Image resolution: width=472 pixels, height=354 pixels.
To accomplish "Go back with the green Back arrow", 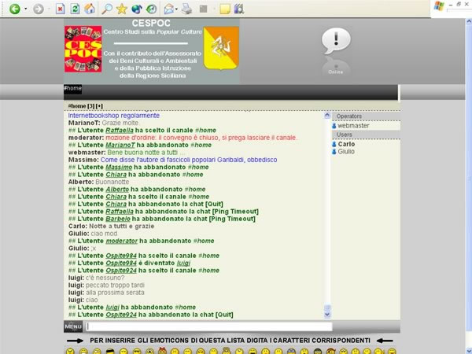I will 14,9.
